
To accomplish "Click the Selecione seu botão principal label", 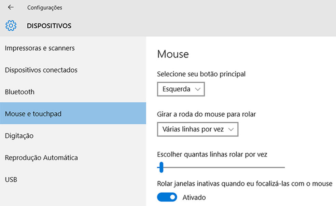I will [201, 74].
